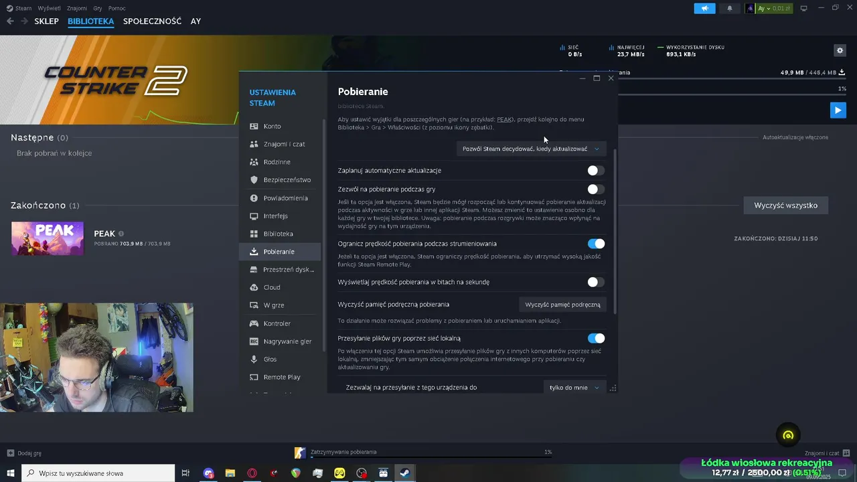The height and width of the screenshot is (482, 857).
Task: Switch to the SPOŁECZNOŚĆ tab
Action: click(152, 21)
